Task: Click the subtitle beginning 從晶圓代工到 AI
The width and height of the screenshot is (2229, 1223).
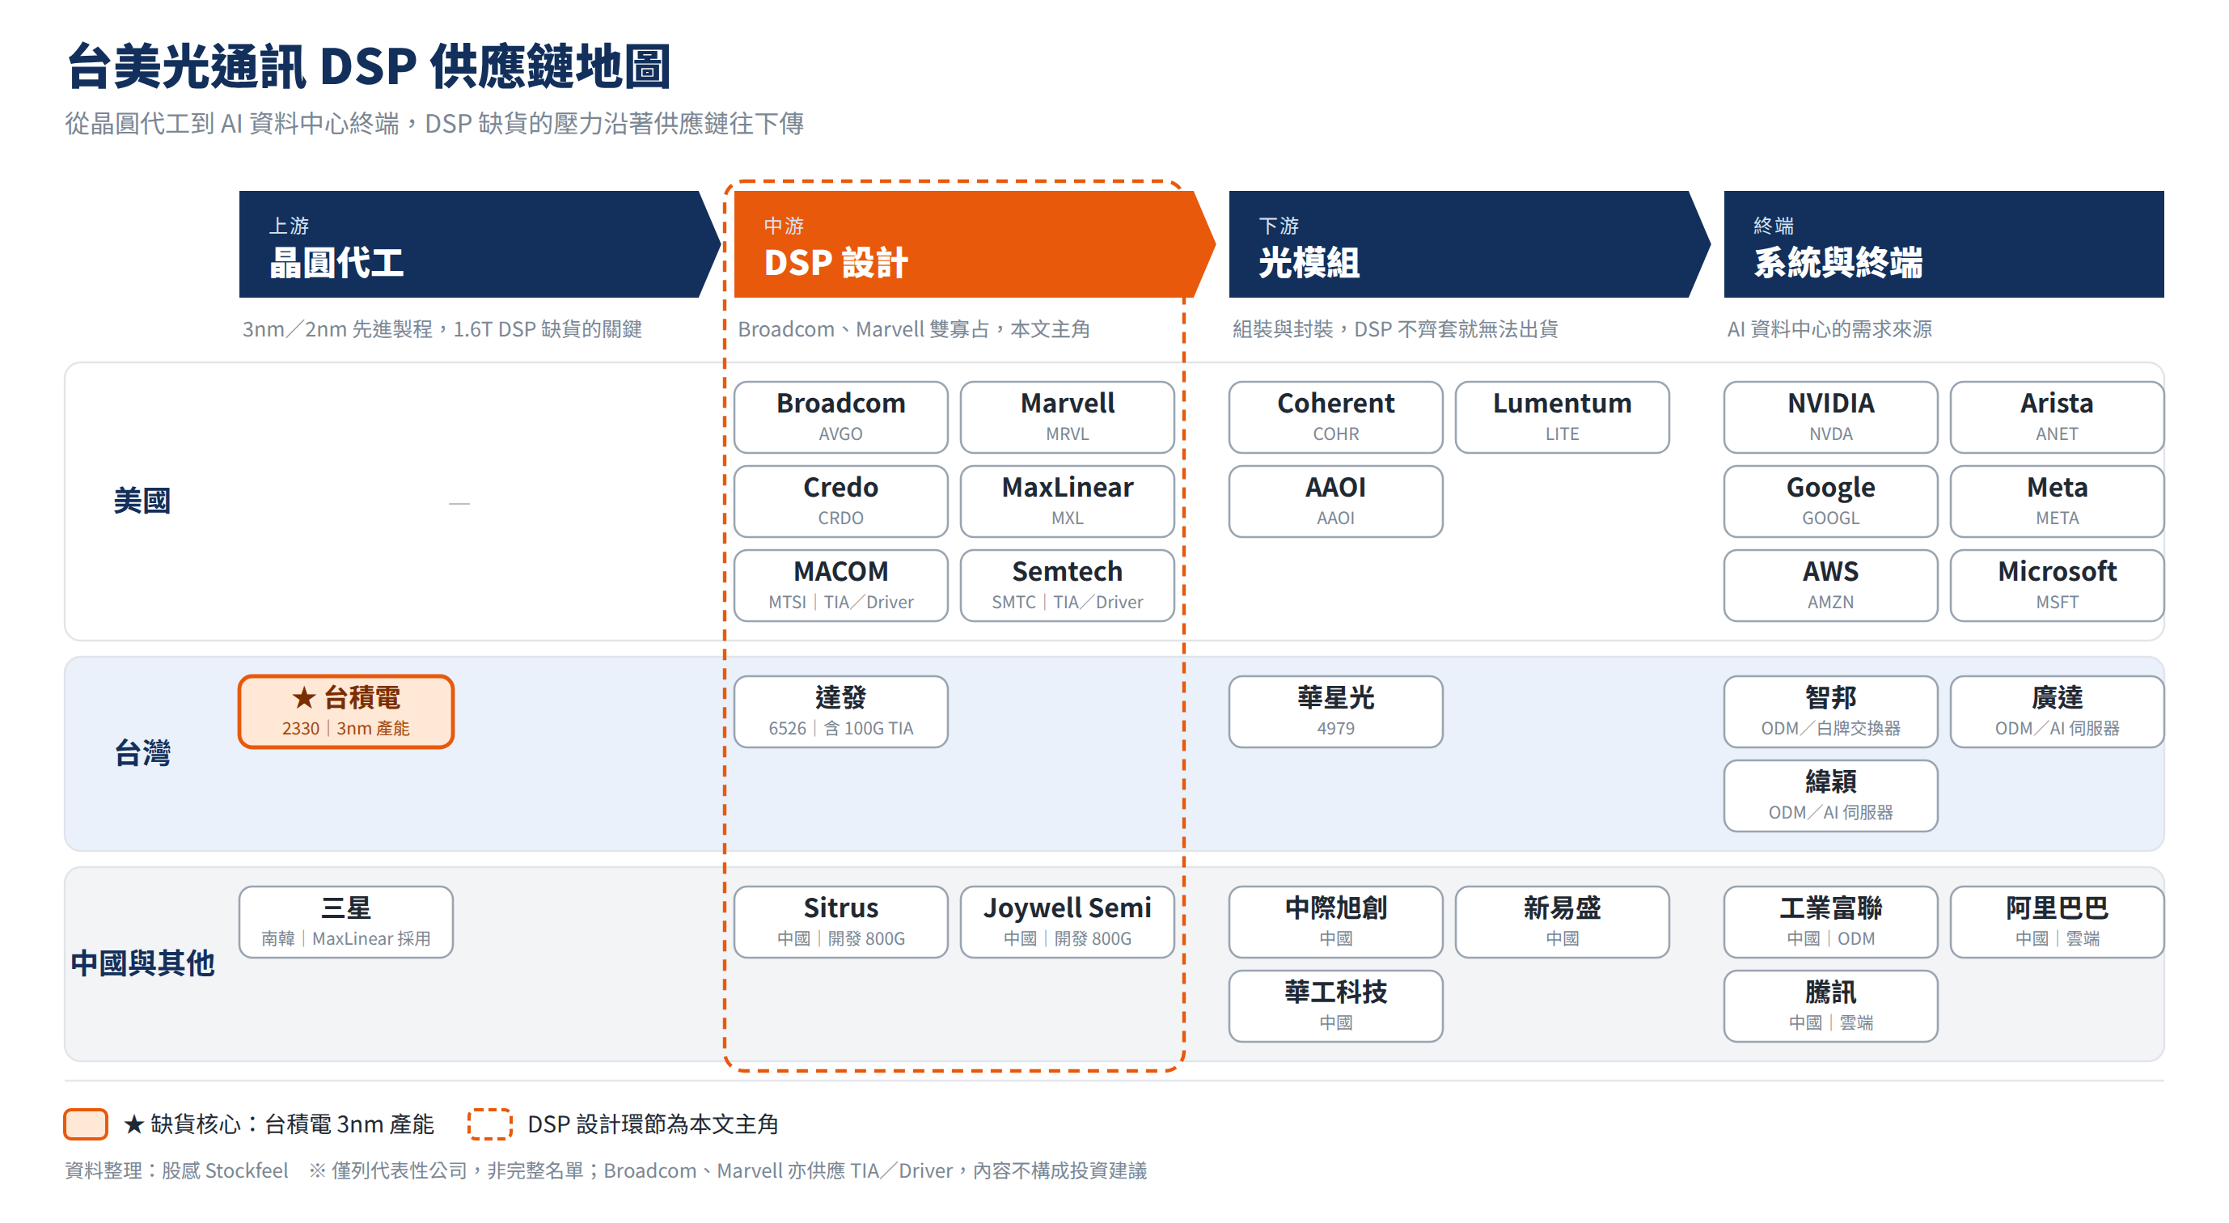Action: [434, 124]
